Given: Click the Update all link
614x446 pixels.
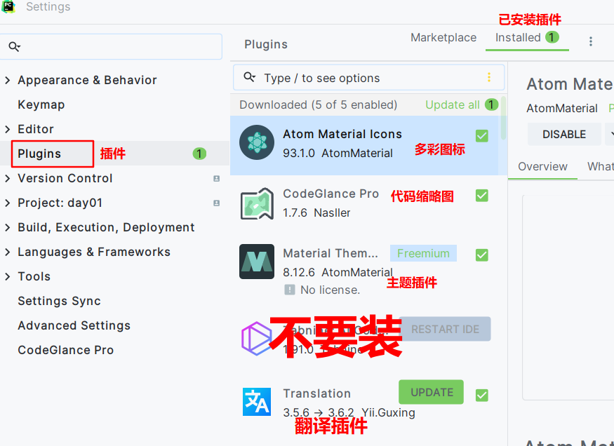Looking at the screenshot, I should (453, 105).
